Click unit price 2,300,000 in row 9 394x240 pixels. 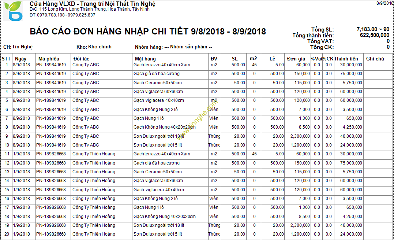tap(300, 136)
